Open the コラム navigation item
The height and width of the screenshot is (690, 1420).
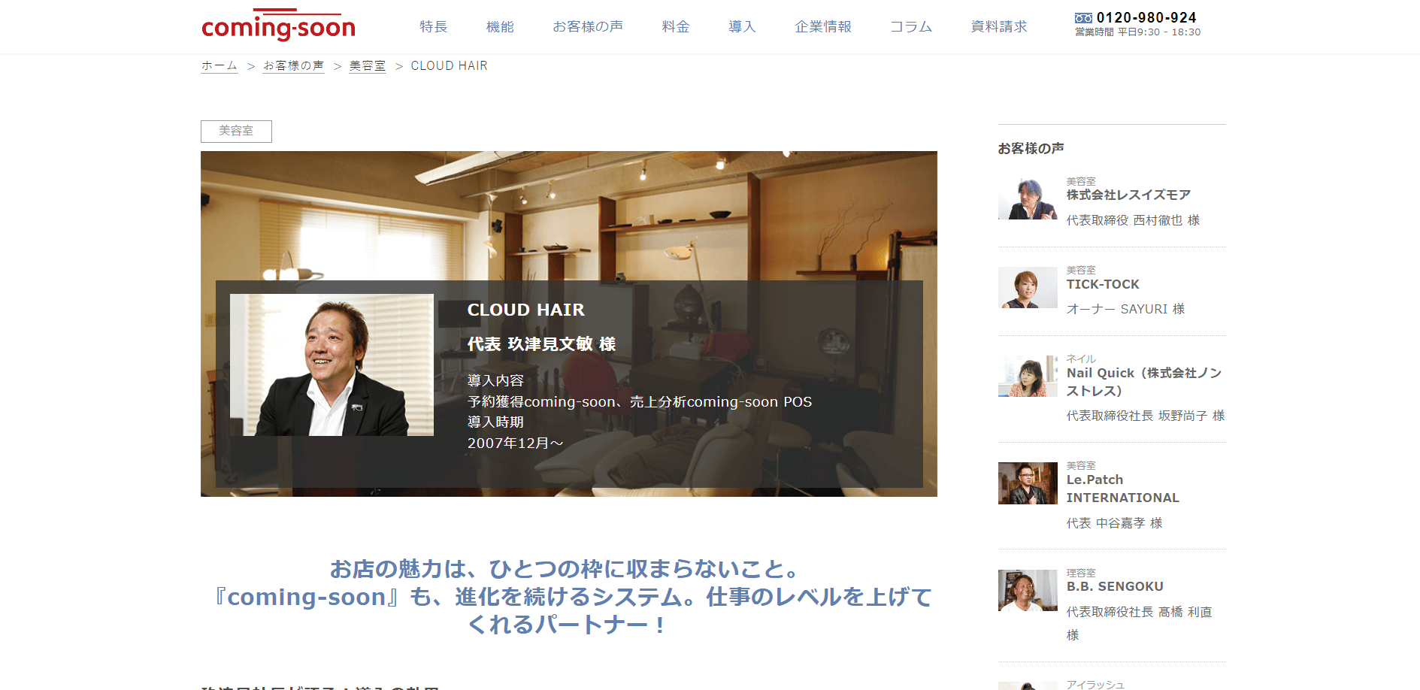click(x=911, y=26)
